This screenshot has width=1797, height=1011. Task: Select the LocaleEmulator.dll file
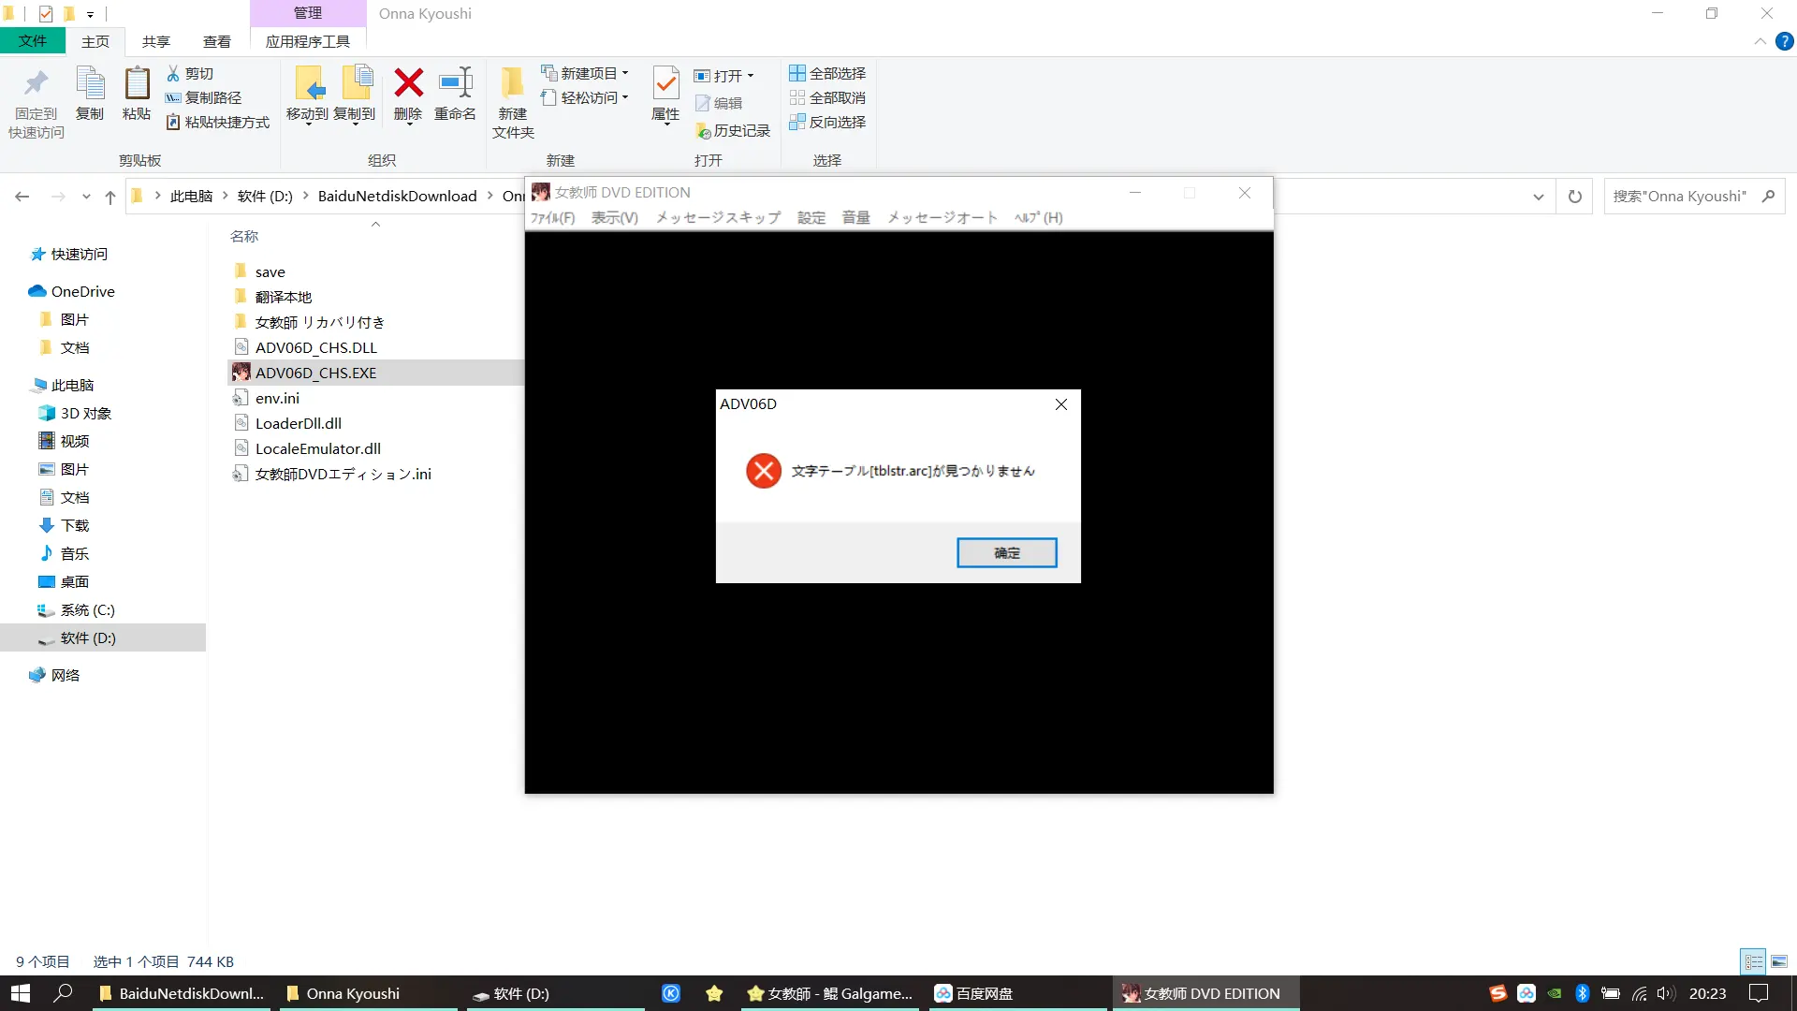point(317,449)
